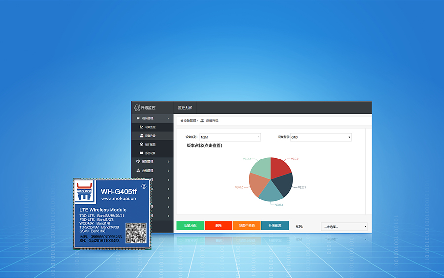Open the 设备型号 dropdown showing GM3

pos(321,137)
